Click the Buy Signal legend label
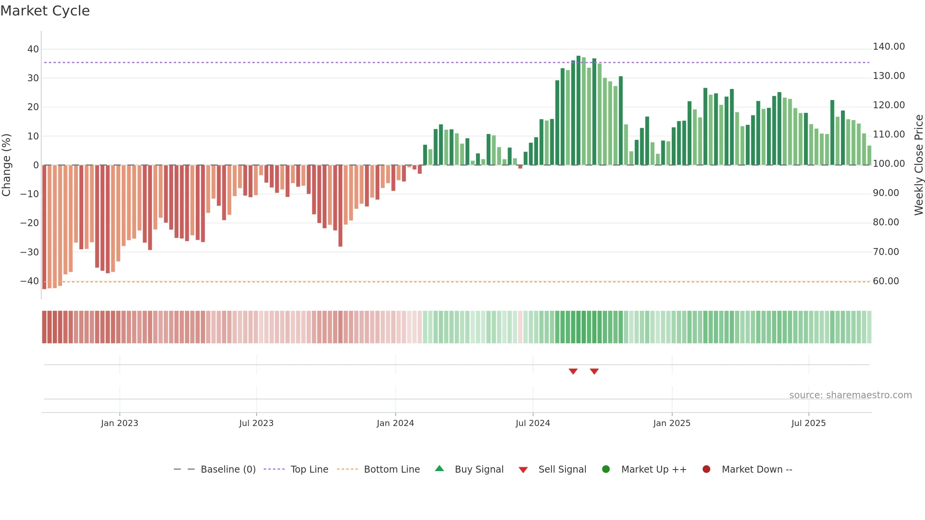 [x=479, y=470]
